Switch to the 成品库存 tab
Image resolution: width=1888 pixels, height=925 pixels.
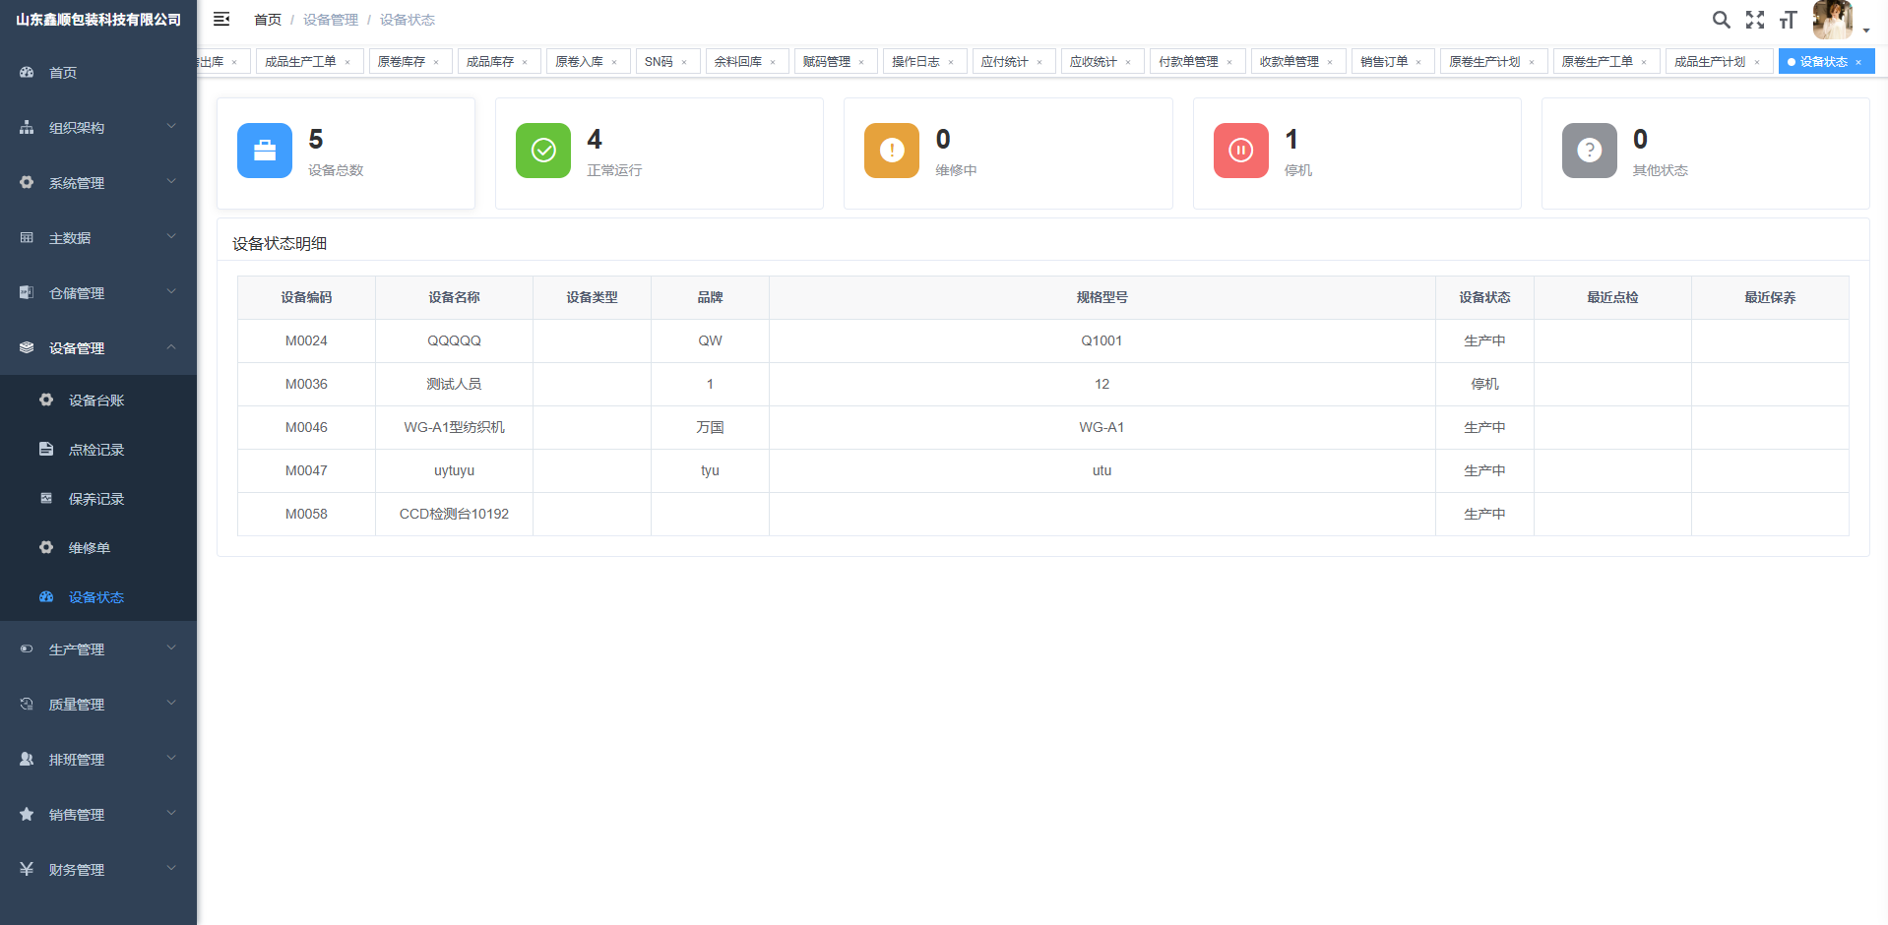(490, 62)
